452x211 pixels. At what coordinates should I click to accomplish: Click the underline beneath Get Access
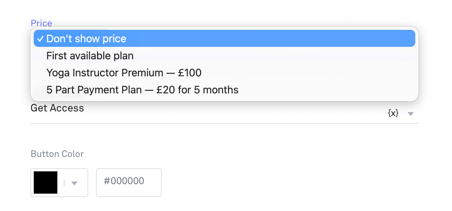coord(225,124)
